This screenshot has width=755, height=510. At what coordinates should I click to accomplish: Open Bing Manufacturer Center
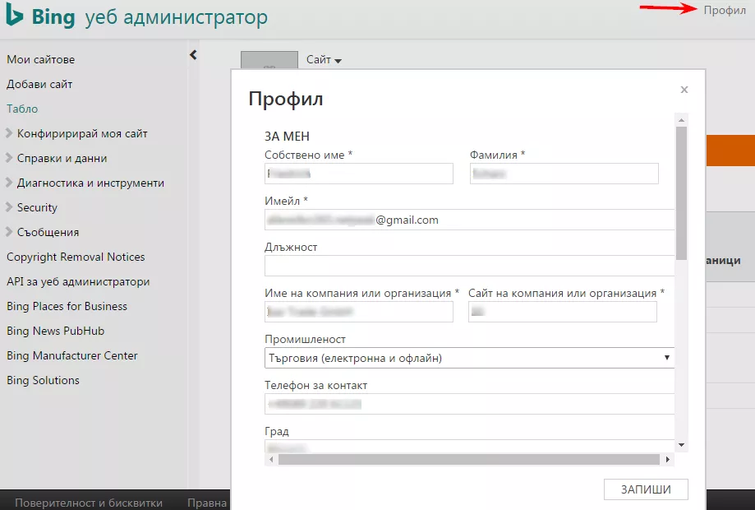pos(72,355)
